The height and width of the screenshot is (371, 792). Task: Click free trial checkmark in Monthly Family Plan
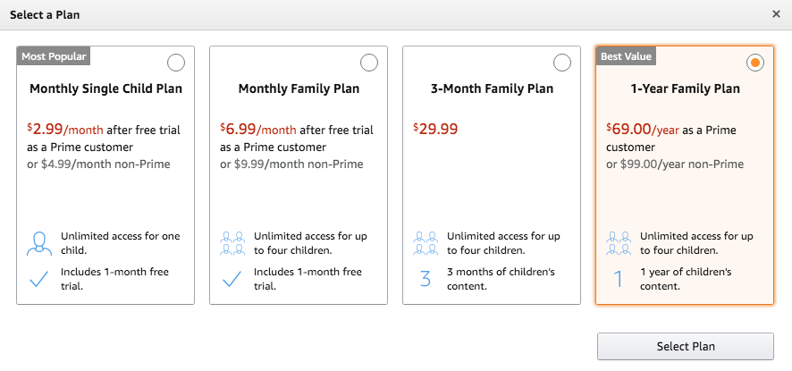[232, 279]
